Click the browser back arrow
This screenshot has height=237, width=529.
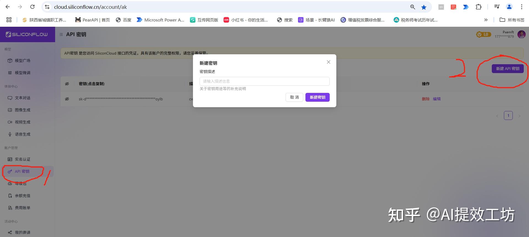tap(8, 7)
